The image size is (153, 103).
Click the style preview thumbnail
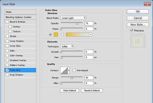point(138,41)
